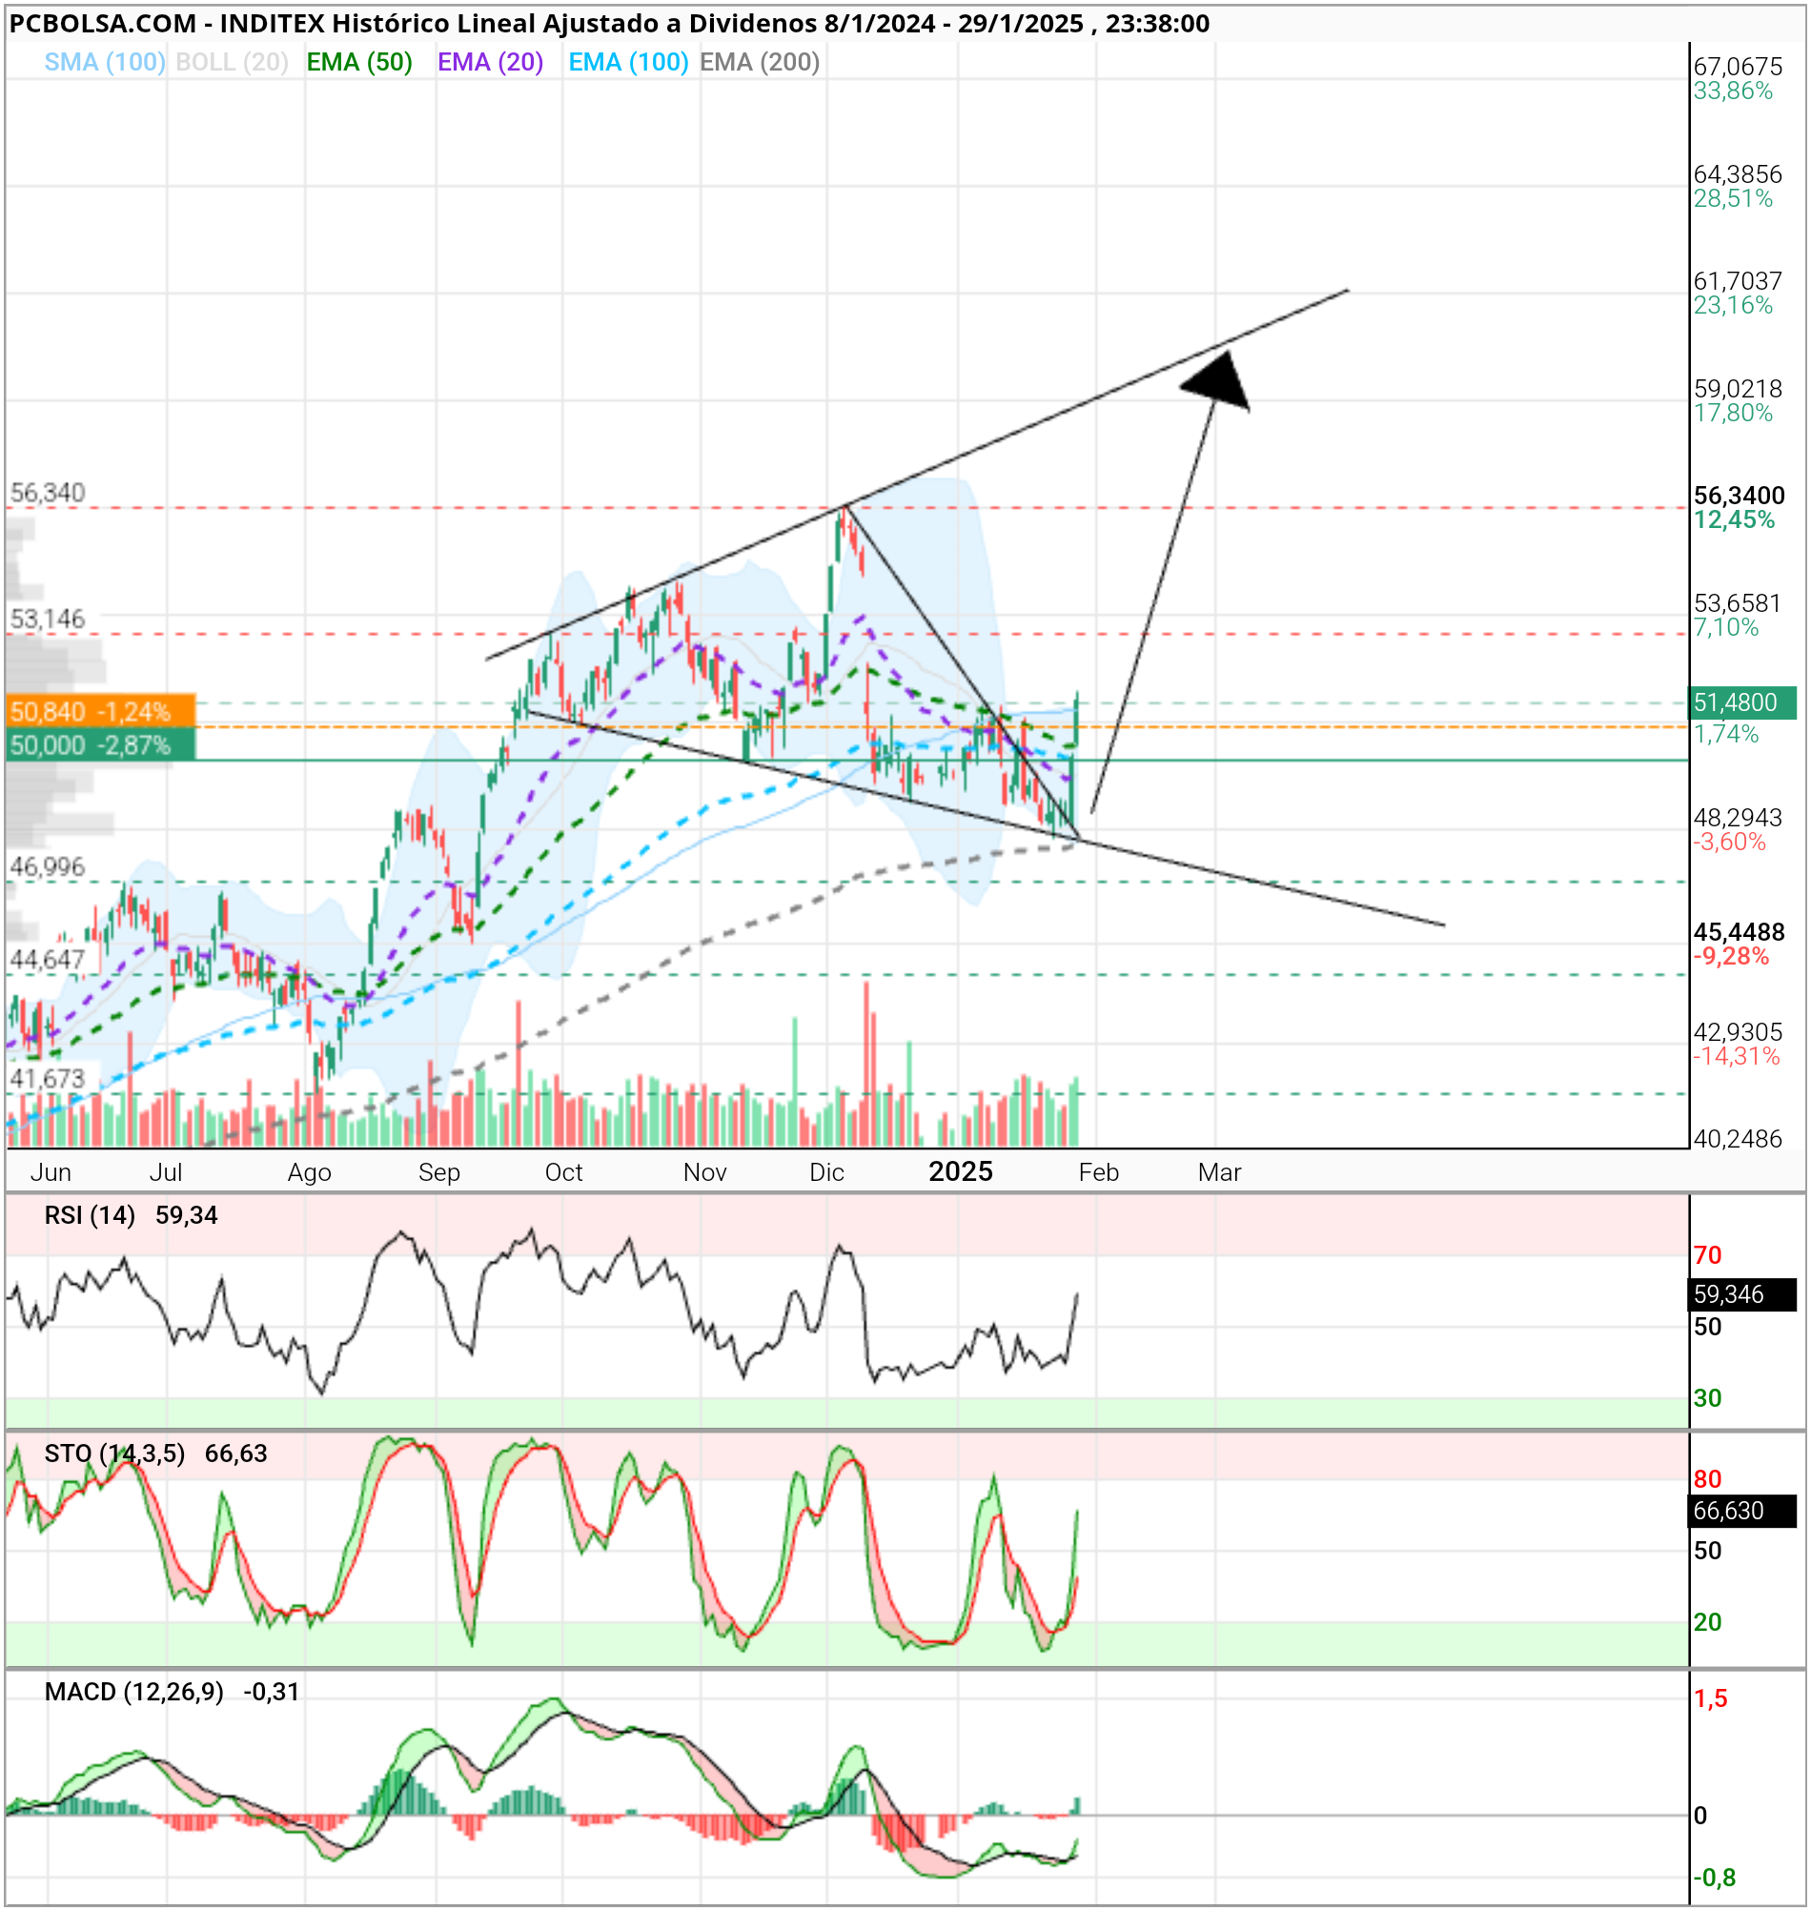This screenshot has height=1911, width=1811.
Task: Click the 64,3856 price axis value
Action: [x=1738, y=173]
